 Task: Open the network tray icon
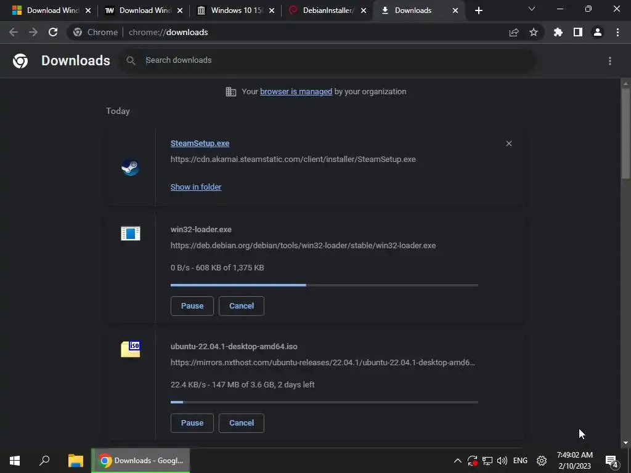(487, 461)
